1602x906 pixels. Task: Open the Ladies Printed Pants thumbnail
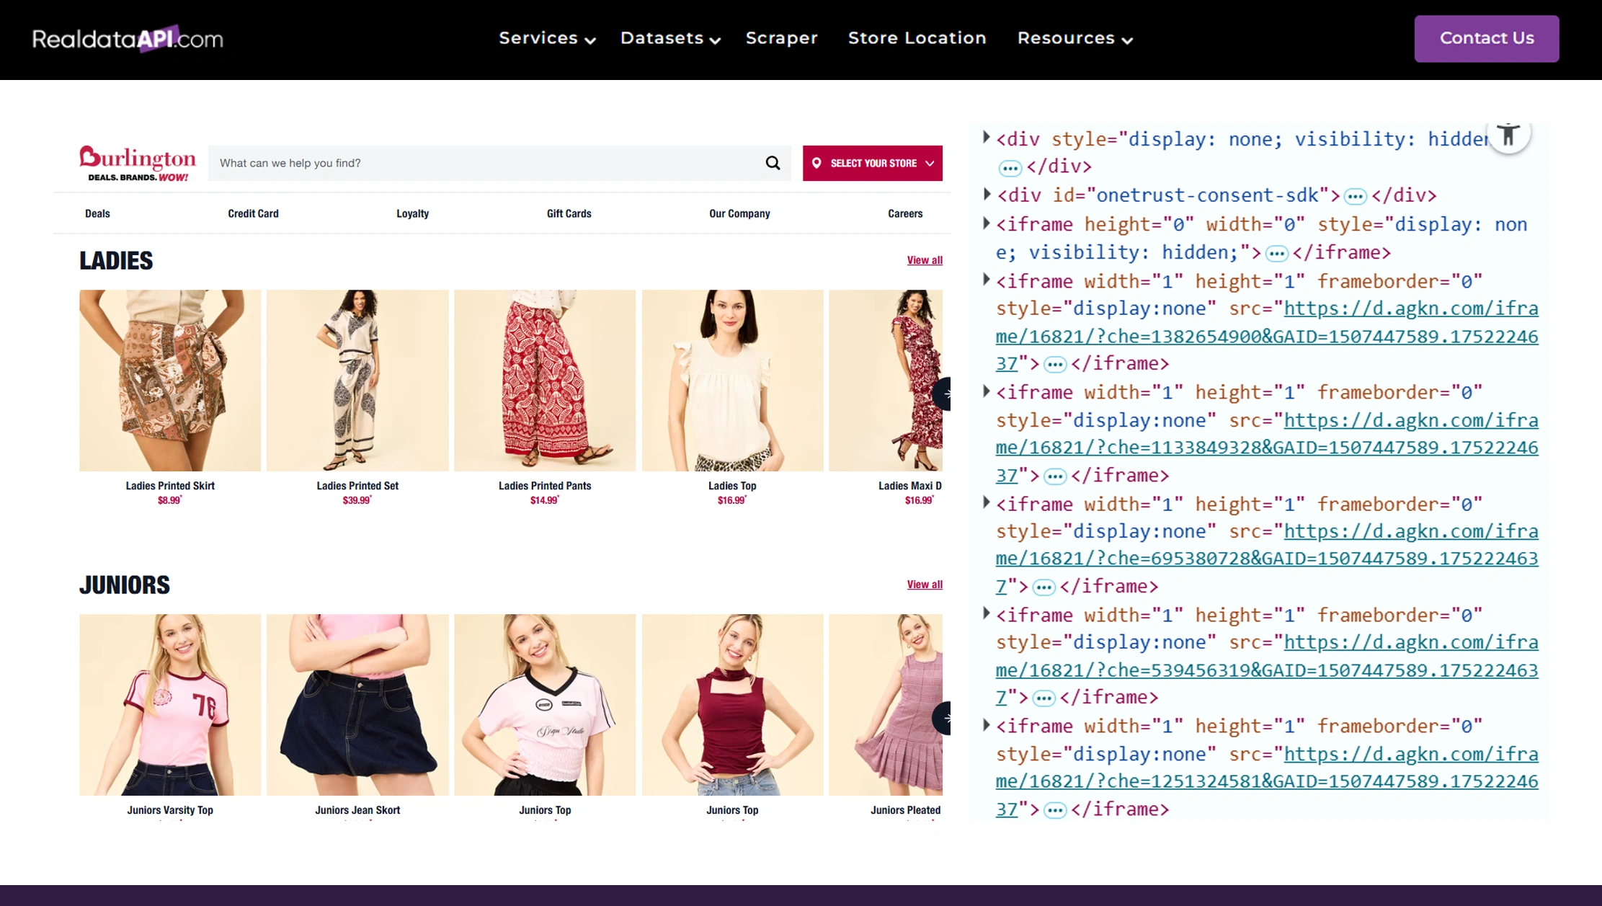pyautogui.click(x=545, y=381)
